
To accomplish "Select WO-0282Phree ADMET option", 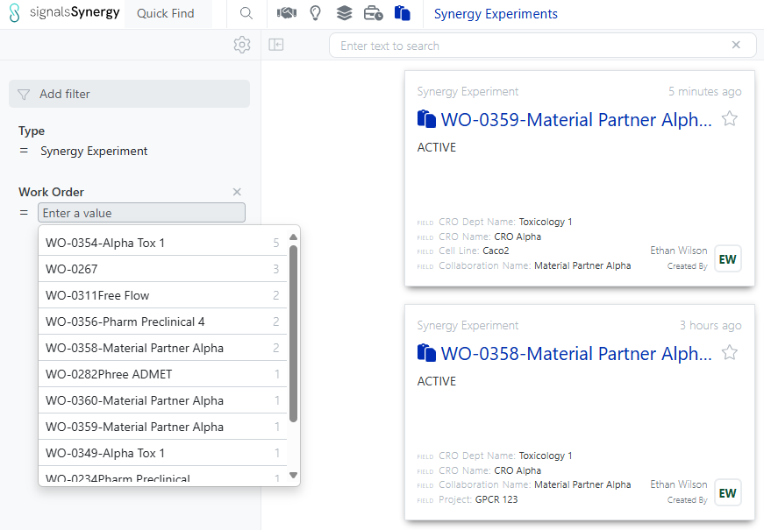I will (162, 374).
